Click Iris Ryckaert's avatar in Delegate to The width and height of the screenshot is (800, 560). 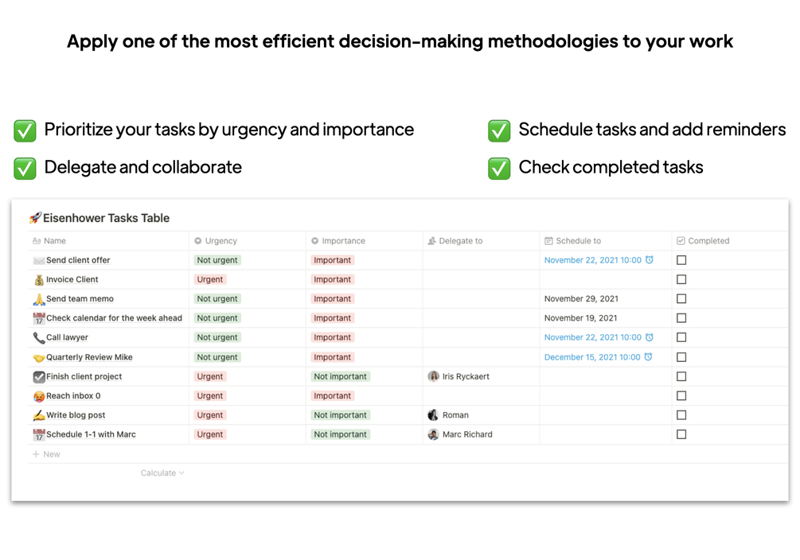(x=433, y=376)
